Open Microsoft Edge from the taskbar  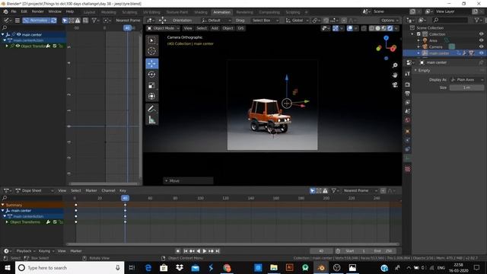tap(148, 267)
